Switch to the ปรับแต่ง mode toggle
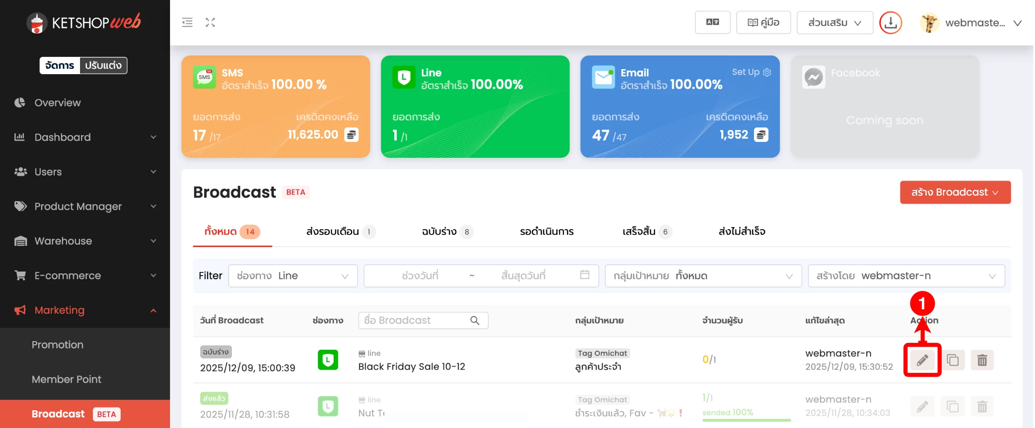This screenshot has height=428, width=1035. tap(103, 65)
